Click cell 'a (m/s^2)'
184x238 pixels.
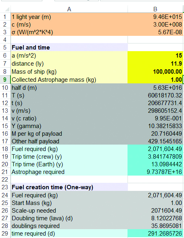(69, 56)
